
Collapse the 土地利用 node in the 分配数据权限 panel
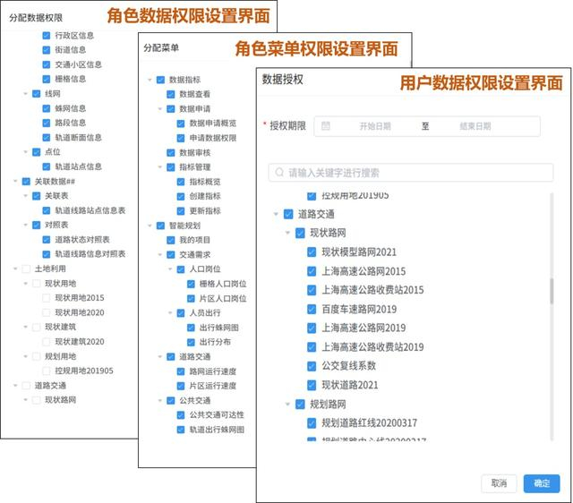click(x=15, y=269)
